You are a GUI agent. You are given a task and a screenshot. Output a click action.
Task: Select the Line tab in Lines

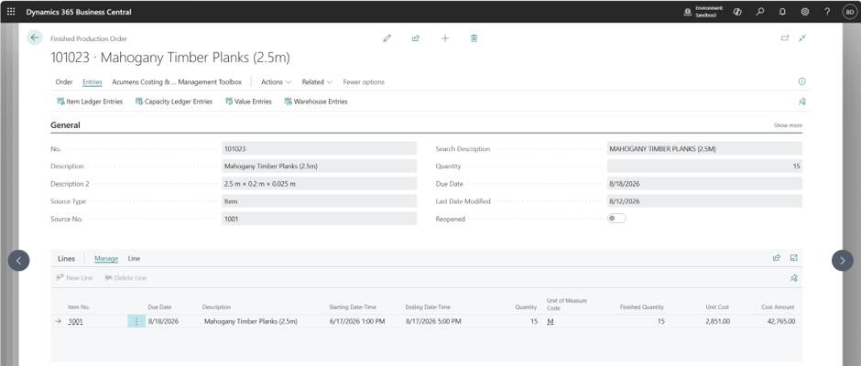coord(134,258)
